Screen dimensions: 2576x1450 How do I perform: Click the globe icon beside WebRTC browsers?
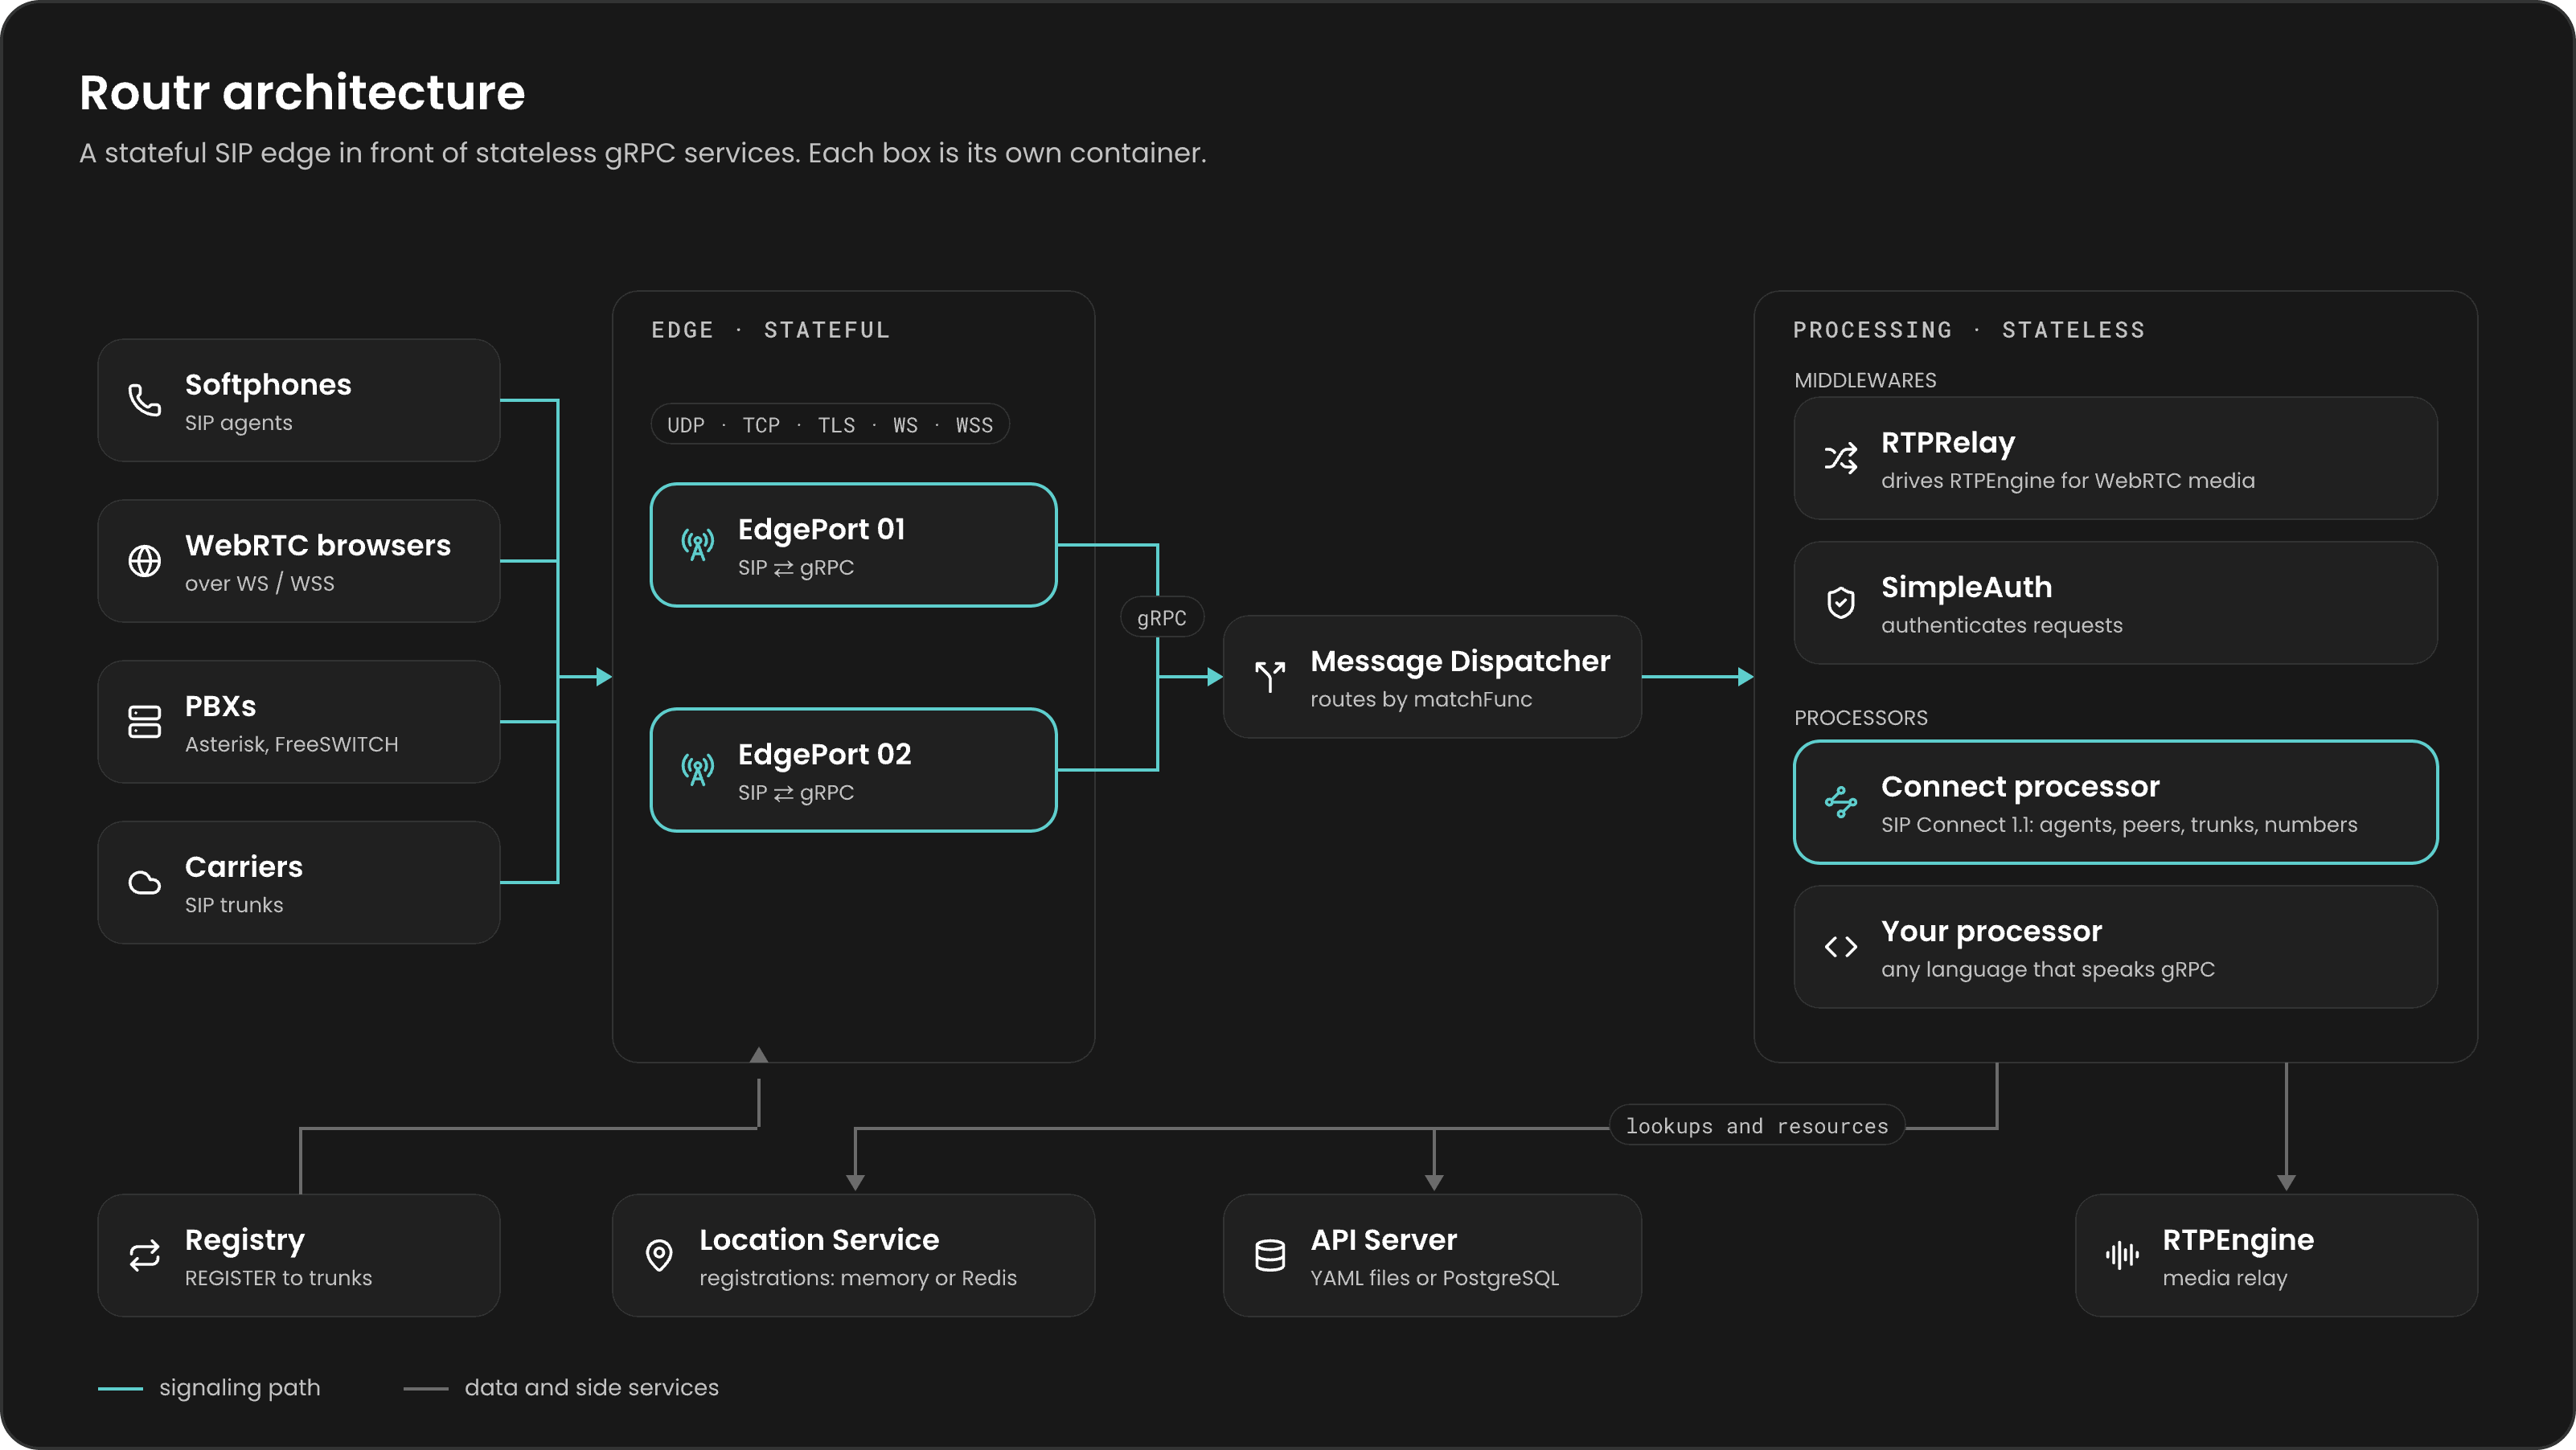tap(144, 561)
